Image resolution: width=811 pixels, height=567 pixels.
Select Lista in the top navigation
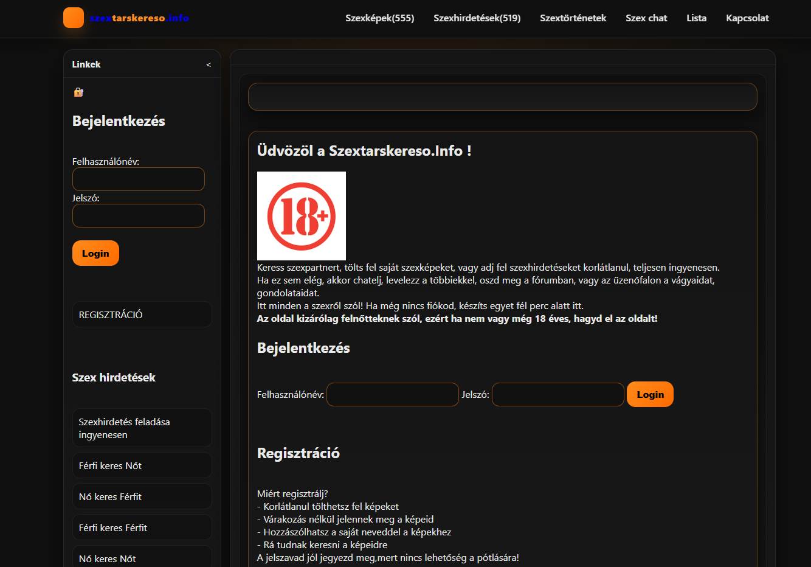(697, 18)
